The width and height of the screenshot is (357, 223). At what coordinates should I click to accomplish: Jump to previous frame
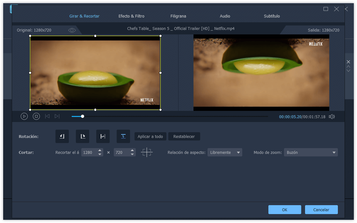(x=47, y=116)
